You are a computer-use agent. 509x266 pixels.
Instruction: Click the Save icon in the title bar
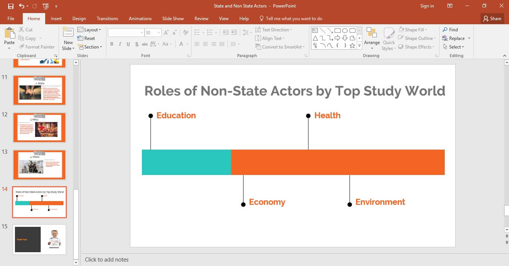10,6
